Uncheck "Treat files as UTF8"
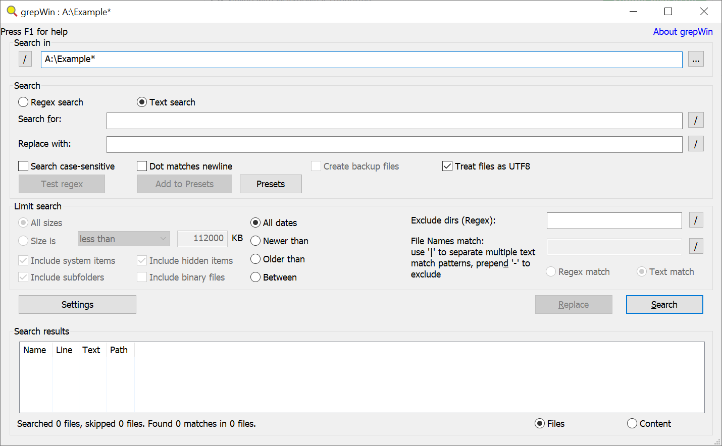722x446 pixels. pyautogui.click(x=447, y=166)
